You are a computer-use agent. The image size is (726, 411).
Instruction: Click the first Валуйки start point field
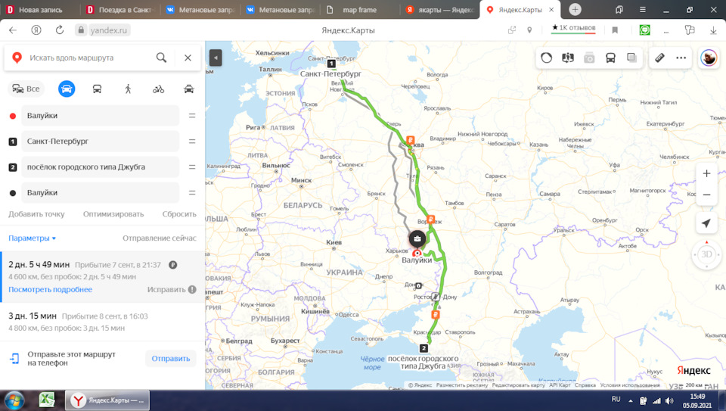click(x=100, y=115)
